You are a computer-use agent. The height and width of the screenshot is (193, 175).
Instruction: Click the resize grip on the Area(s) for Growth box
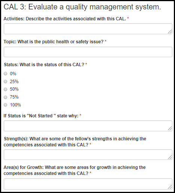pos(170,187)
